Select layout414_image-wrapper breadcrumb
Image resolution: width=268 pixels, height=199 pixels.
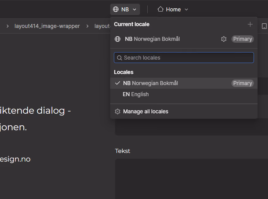[x=47, y=26]
